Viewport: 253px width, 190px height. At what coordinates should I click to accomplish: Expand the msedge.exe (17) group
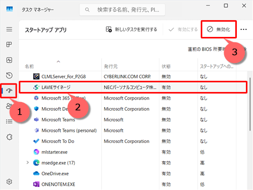pos(28,163)
